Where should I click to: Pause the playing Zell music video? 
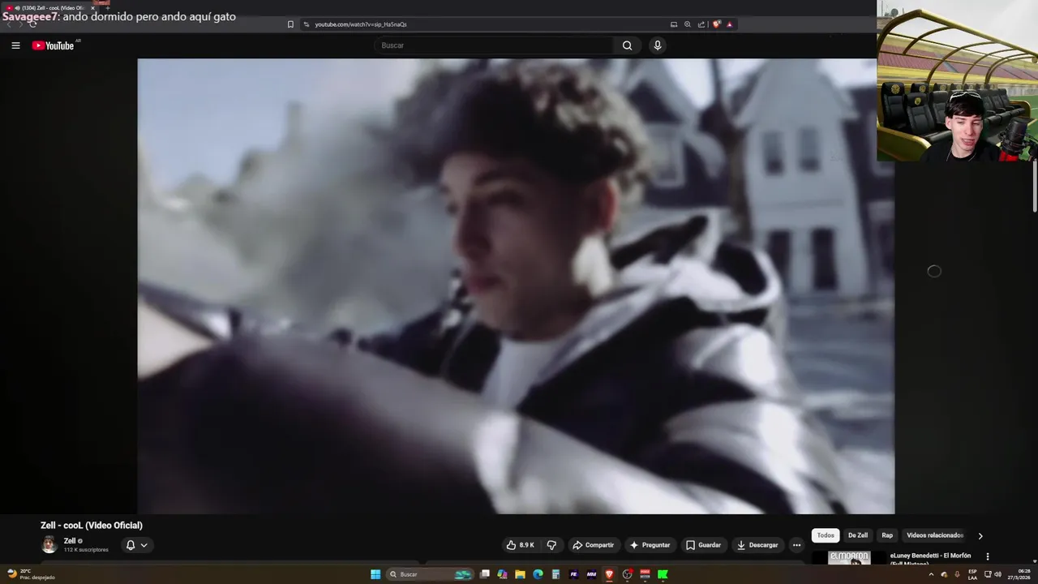click(x=516, y=286)
